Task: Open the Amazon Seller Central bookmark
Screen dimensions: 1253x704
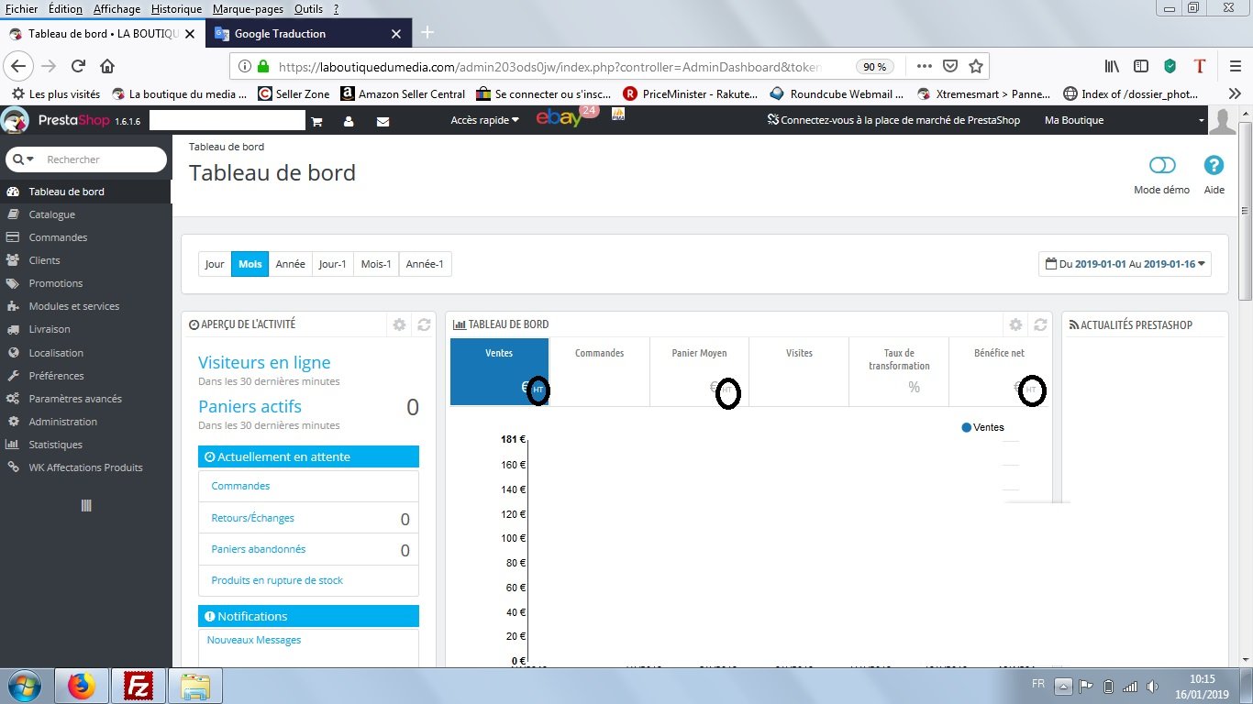Action: click(403, 93)
